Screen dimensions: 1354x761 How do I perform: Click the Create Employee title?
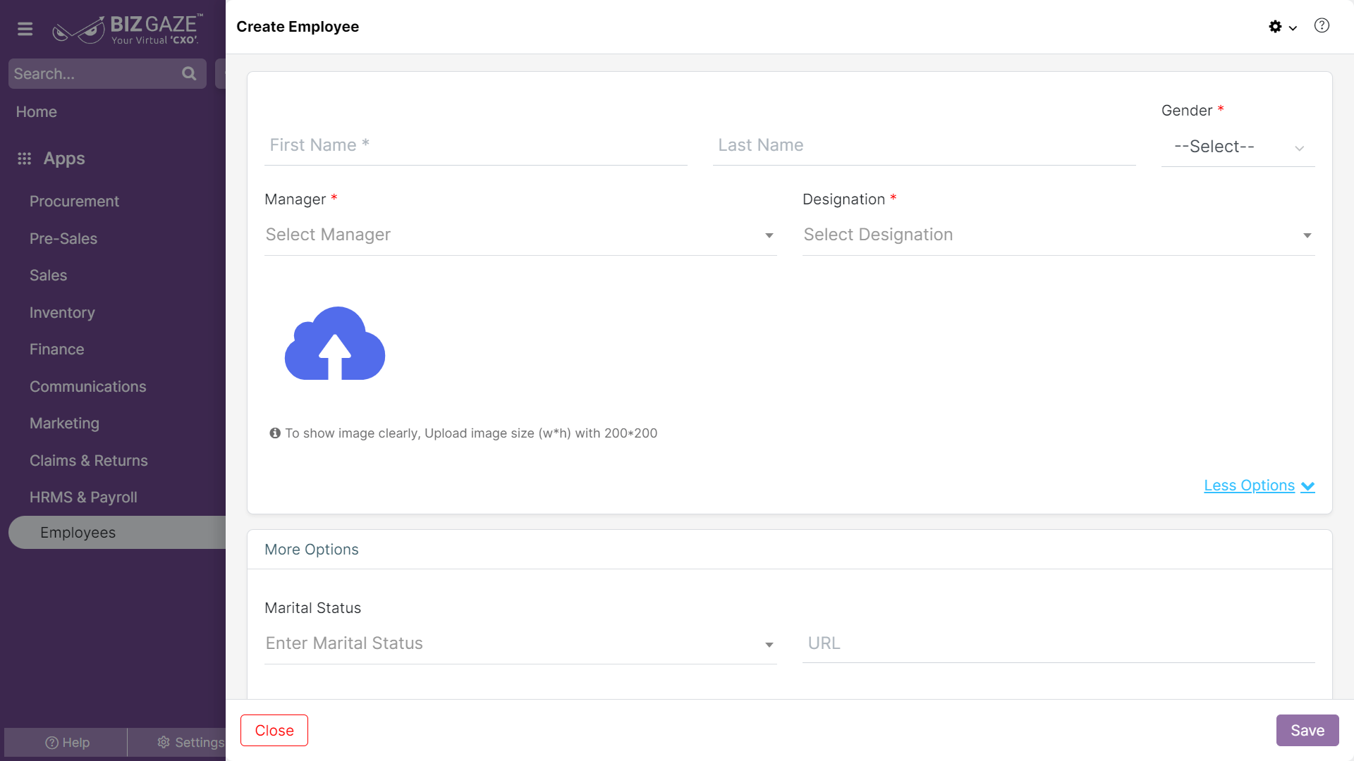[x=298, y=27]
